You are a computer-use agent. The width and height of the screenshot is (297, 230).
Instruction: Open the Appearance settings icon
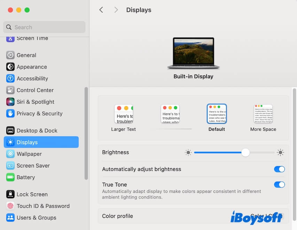tap(10, 67)
